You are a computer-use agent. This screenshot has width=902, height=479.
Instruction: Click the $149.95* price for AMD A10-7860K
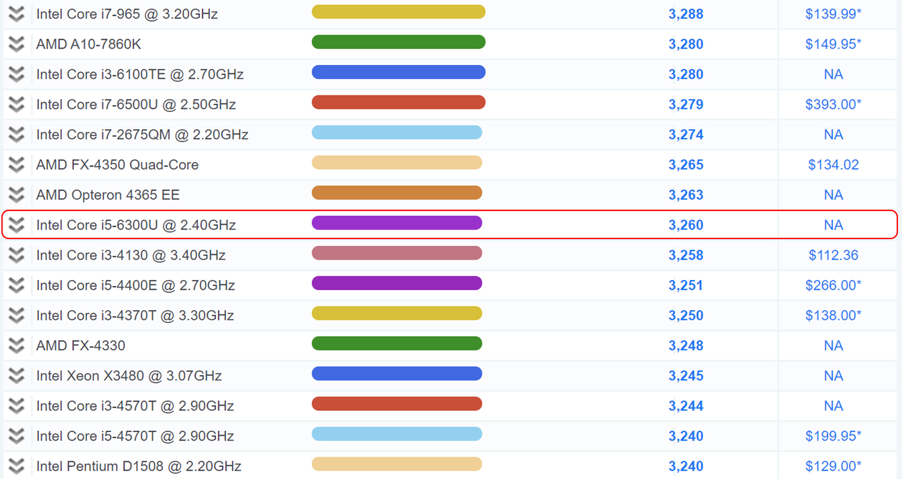[x=833, y=44]
